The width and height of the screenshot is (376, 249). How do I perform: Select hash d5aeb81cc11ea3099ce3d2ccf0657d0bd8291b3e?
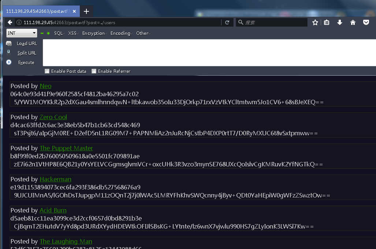(x=76, y=218)
